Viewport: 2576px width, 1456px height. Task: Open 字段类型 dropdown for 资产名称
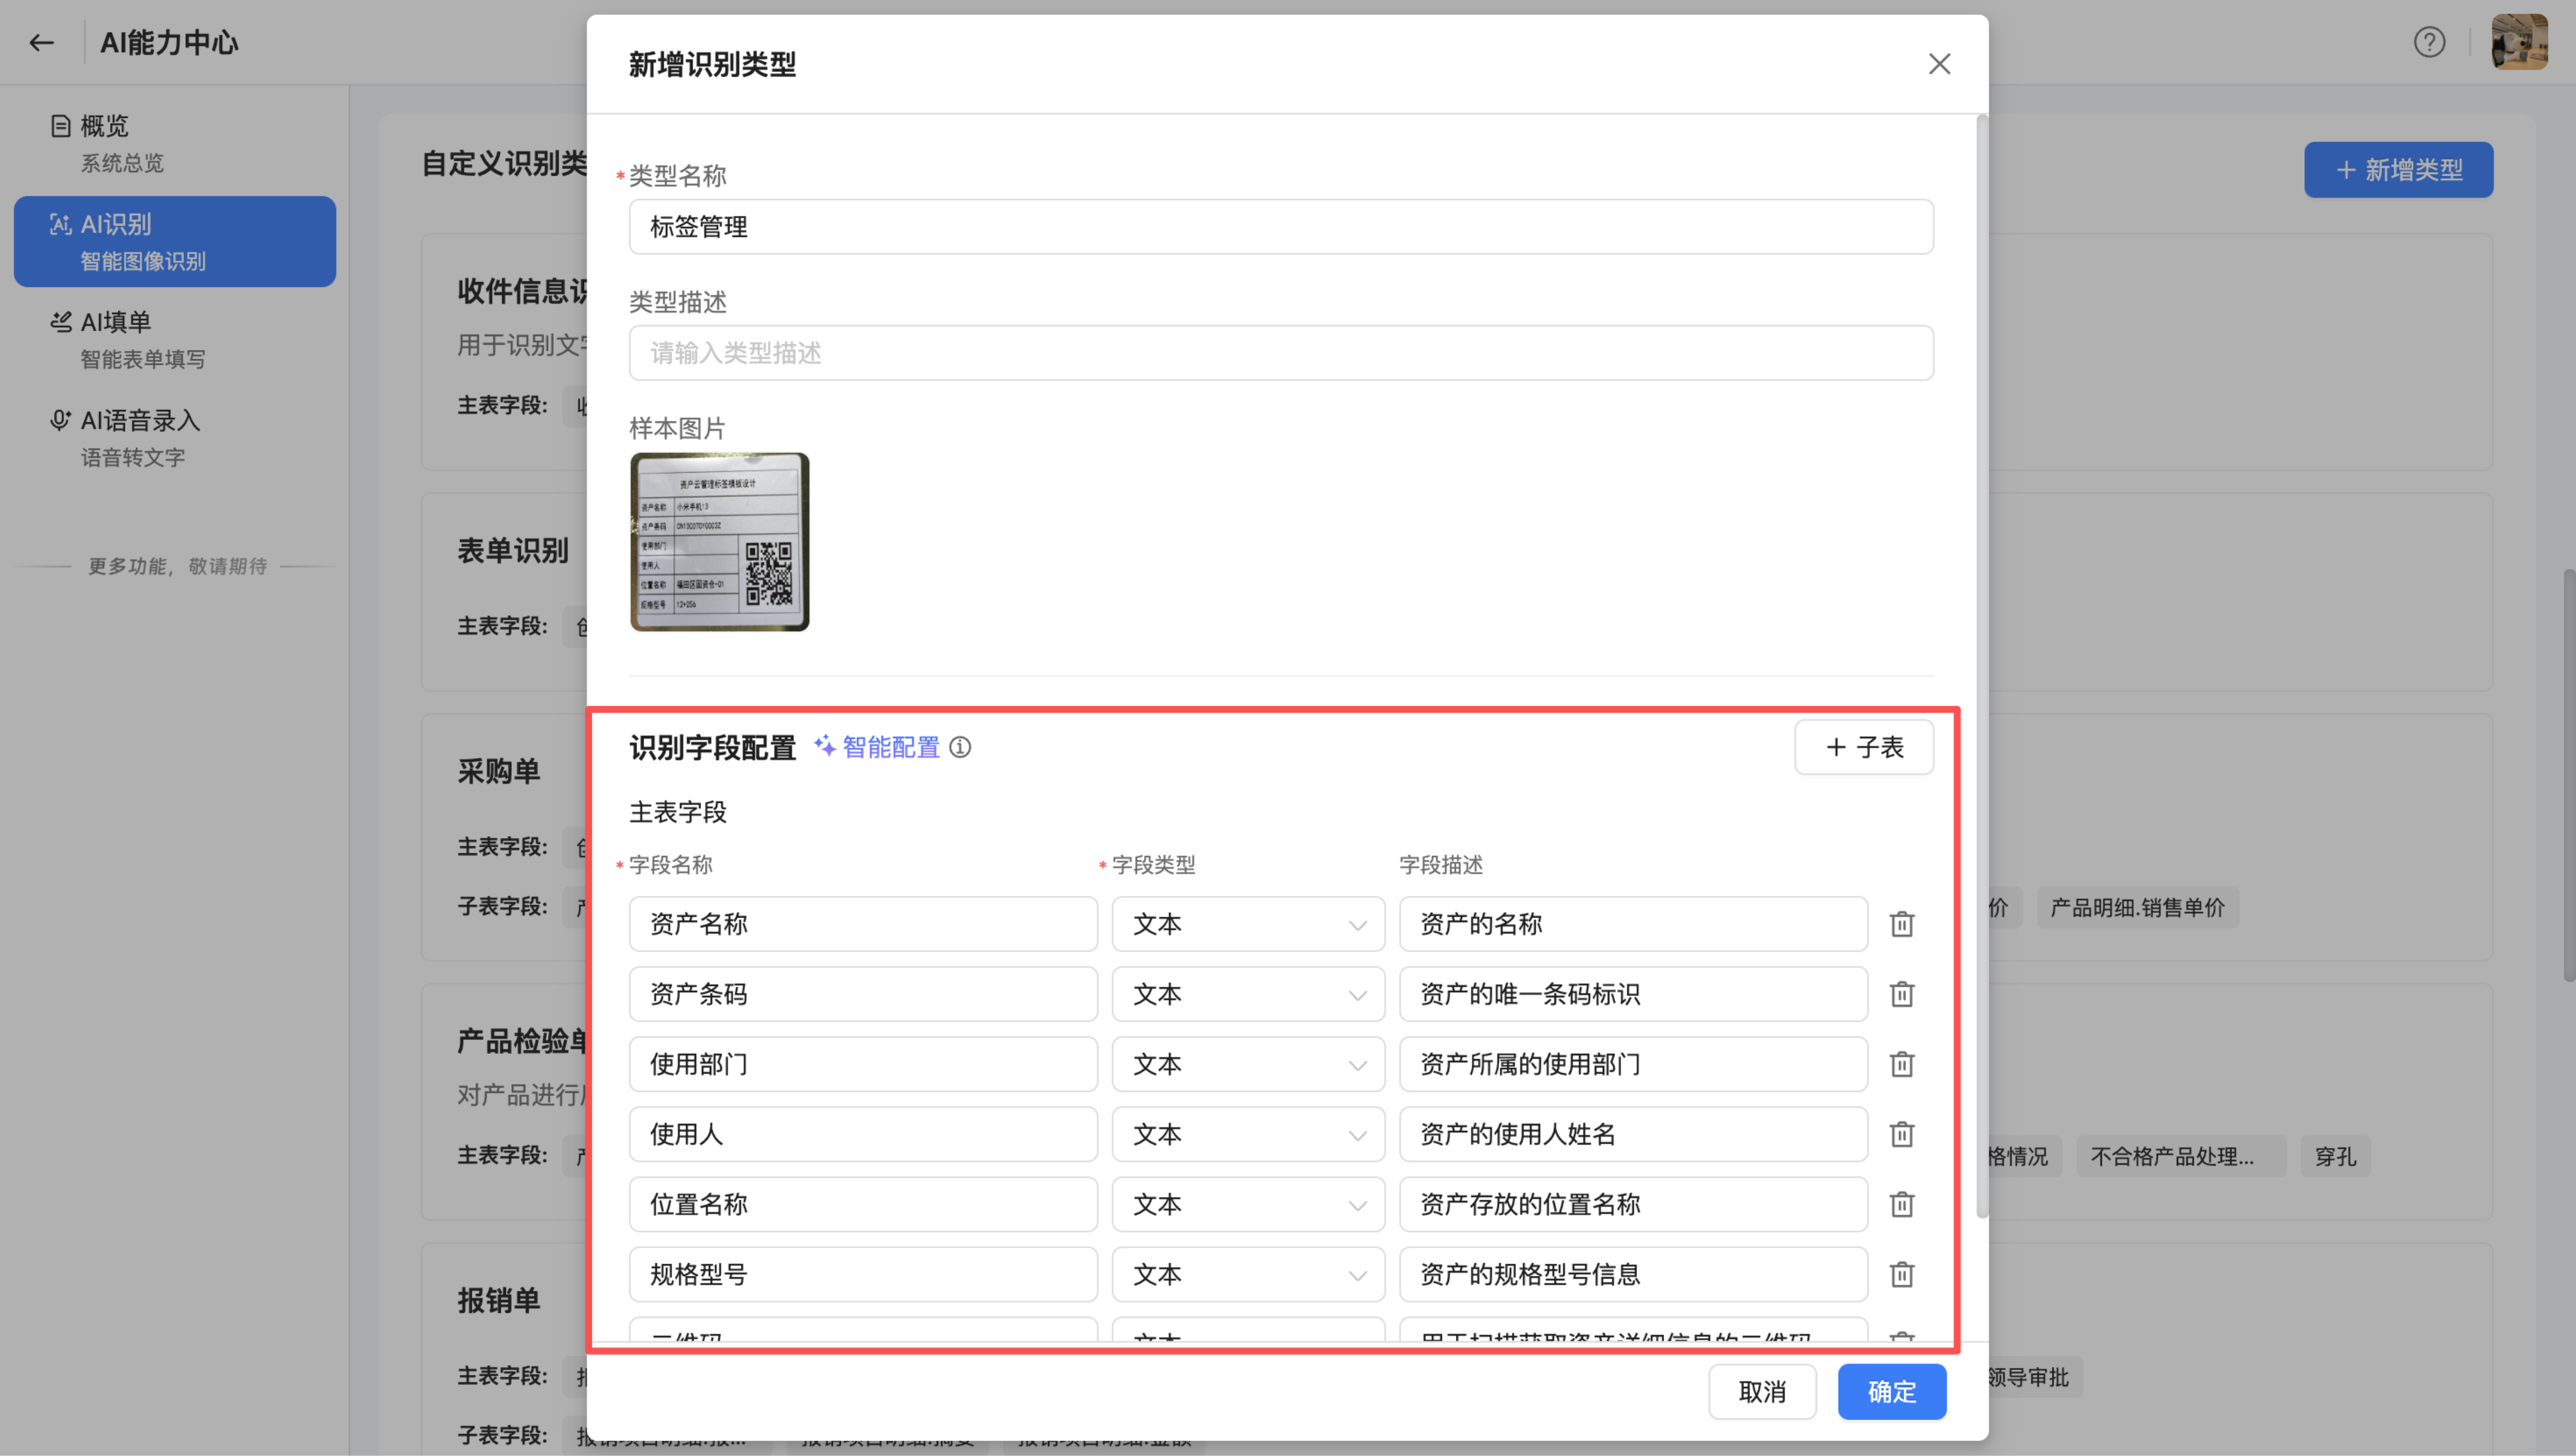(1247, 924)
